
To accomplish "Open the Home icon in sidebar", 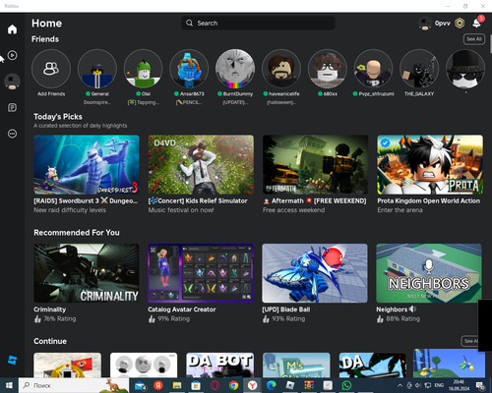I will [12, 29].
